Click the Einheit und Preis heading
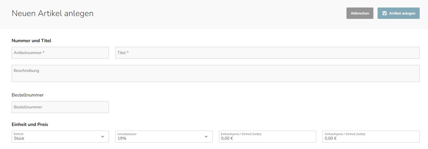 tap(30, 124)
